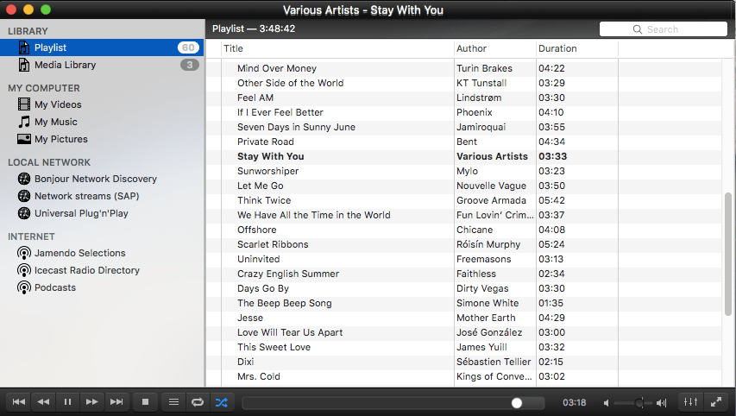Toggle shuffle playback off
Viewport: 736px width, 416px height.
pos(222,401)
